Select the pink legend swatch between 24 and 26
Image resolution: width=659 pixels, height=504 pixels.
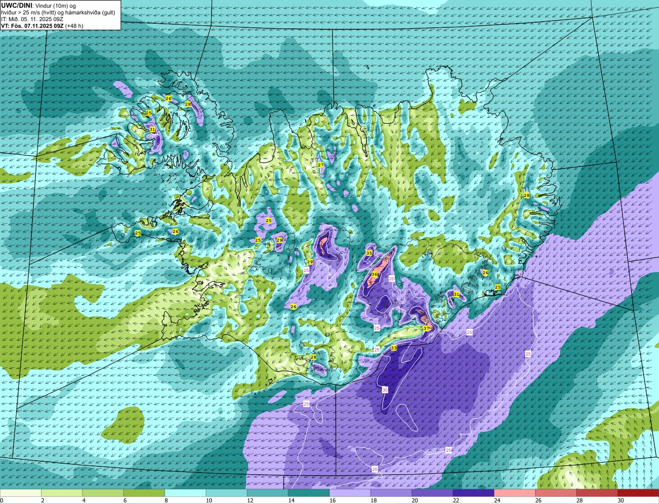click(x=515, y=493)
